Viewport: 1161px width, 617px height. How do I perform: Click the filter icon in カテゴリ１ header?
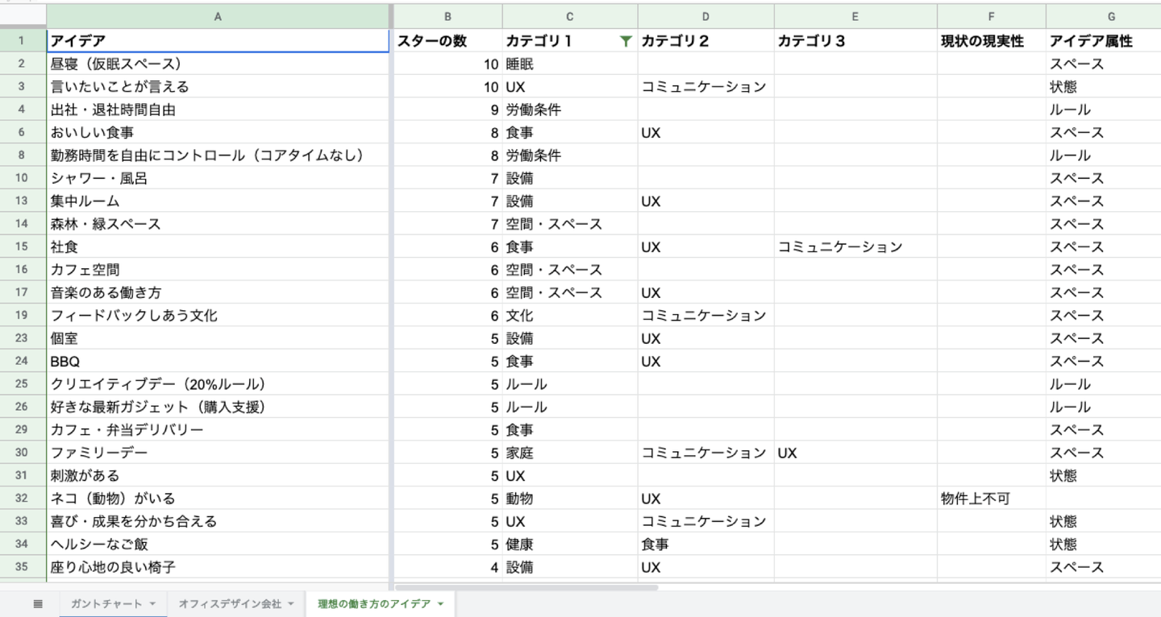pos(625,41)
